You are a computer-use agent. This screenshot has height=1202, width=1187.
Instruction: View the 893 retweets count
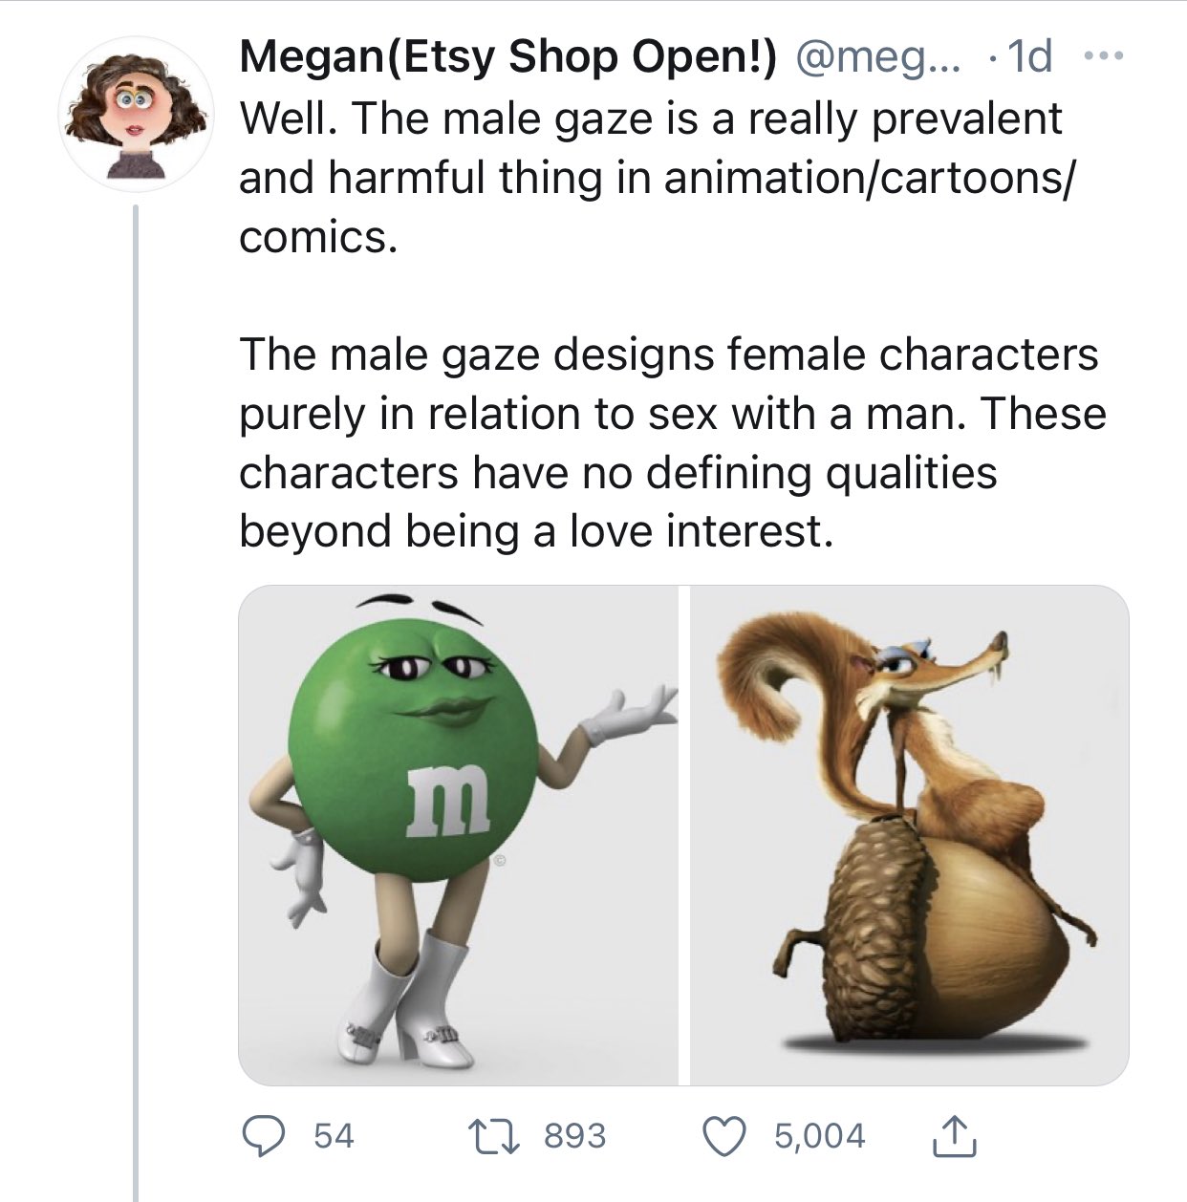[x=574, y=1136]
